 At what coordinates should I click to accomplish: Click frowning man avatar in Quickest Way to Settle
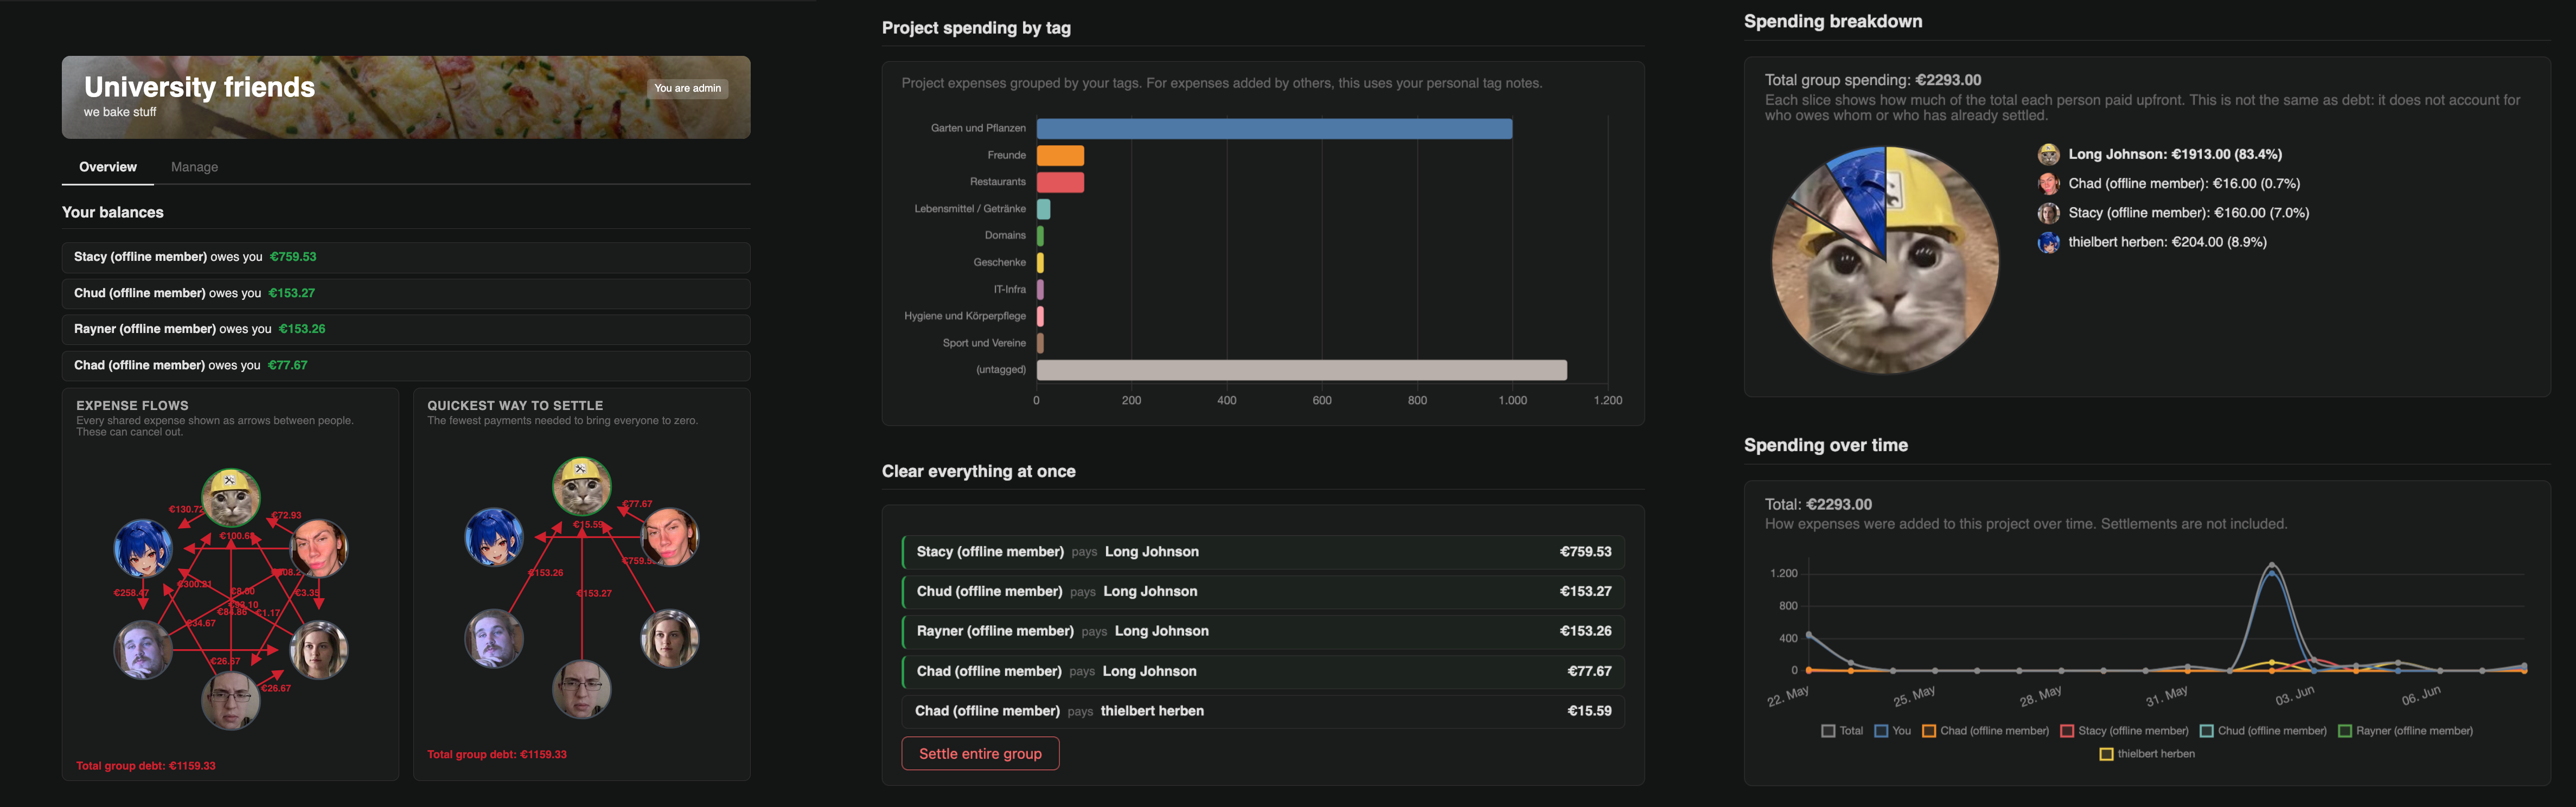670,537
